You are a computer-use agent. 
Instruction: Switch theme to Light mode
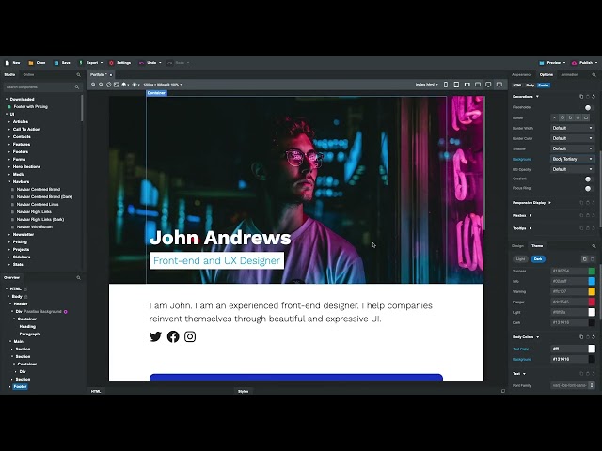point(520,259)
